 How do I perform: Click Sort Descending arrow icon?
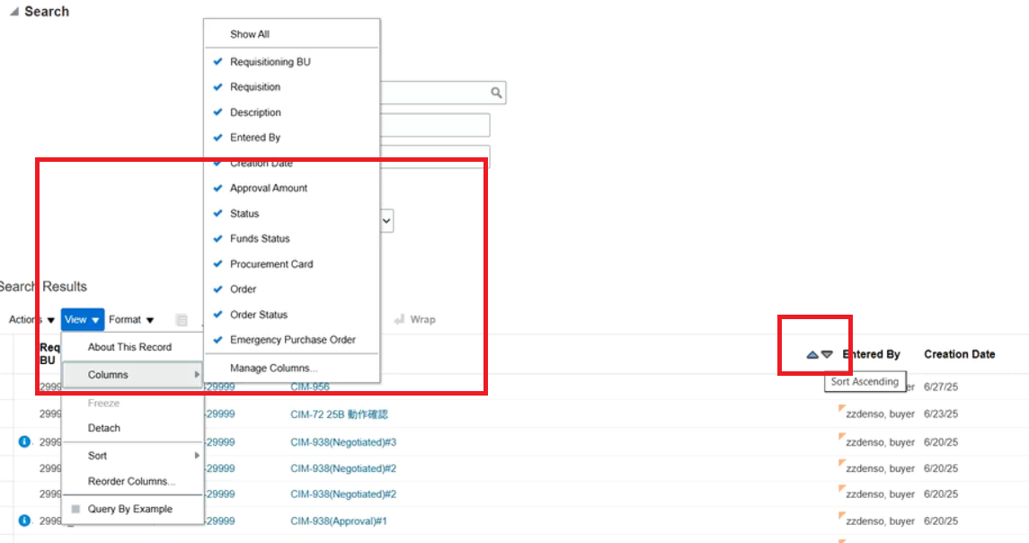click(x=827, y=354)
